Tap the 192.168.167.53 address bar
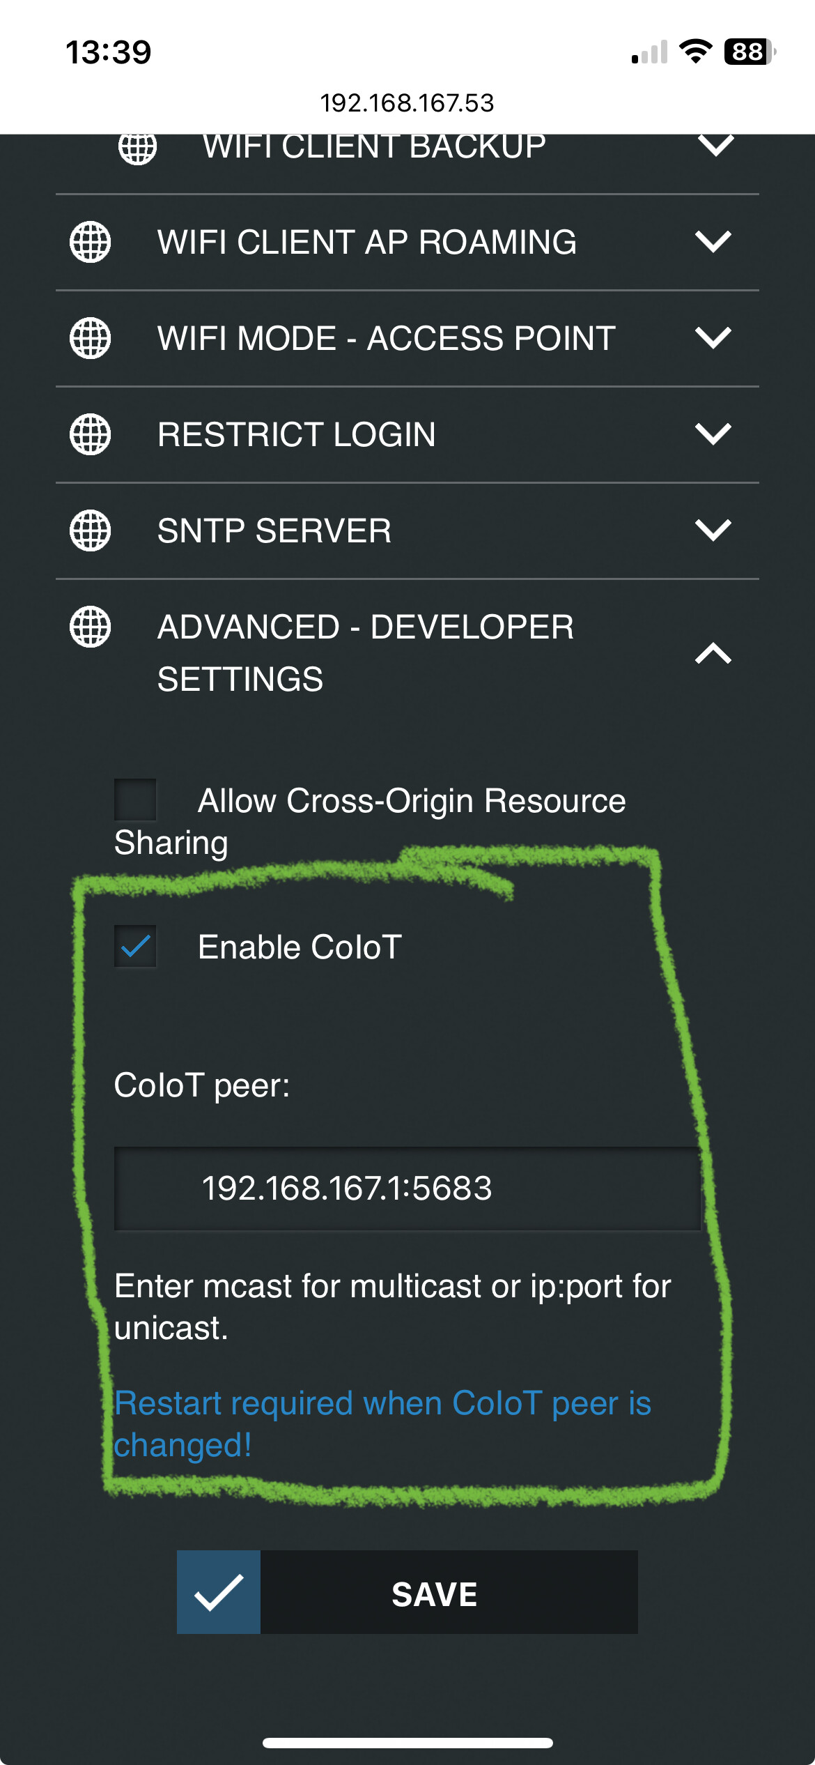 (407, 103)
